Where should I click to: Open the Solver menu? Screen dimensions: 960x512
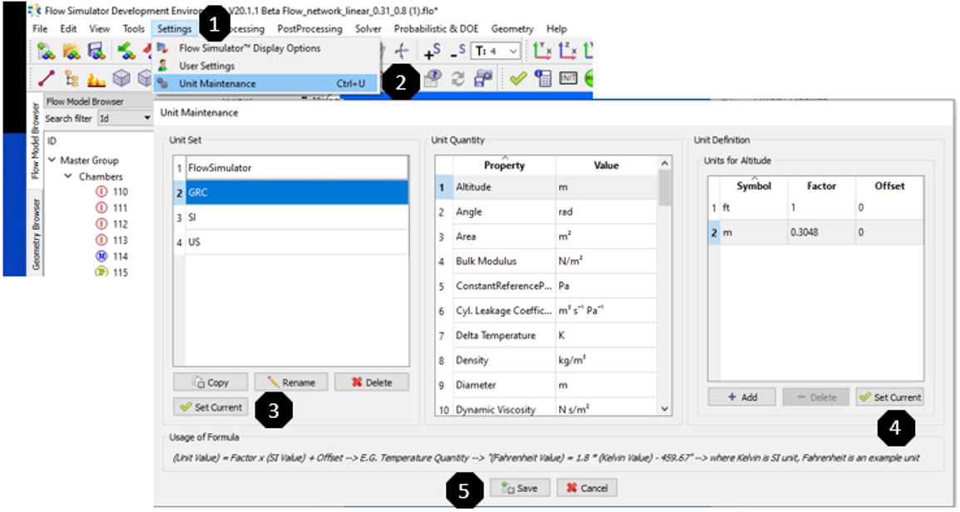click(369, 28)
